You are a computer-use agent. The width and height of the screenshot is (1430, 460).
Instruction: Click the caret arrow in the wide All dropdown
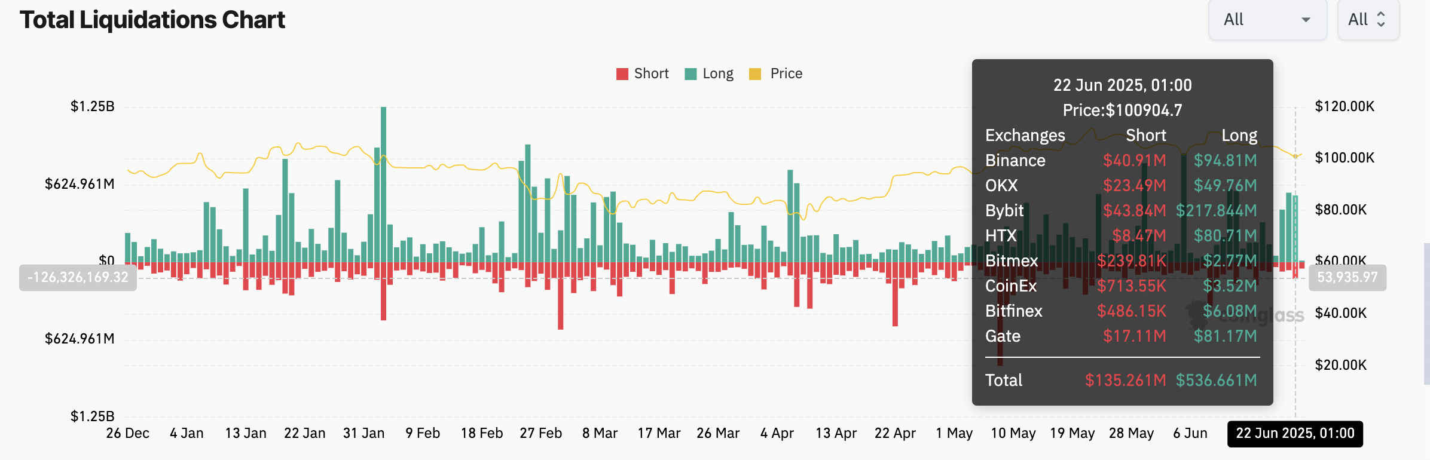pyautogui.click(x=1306, y=20)
